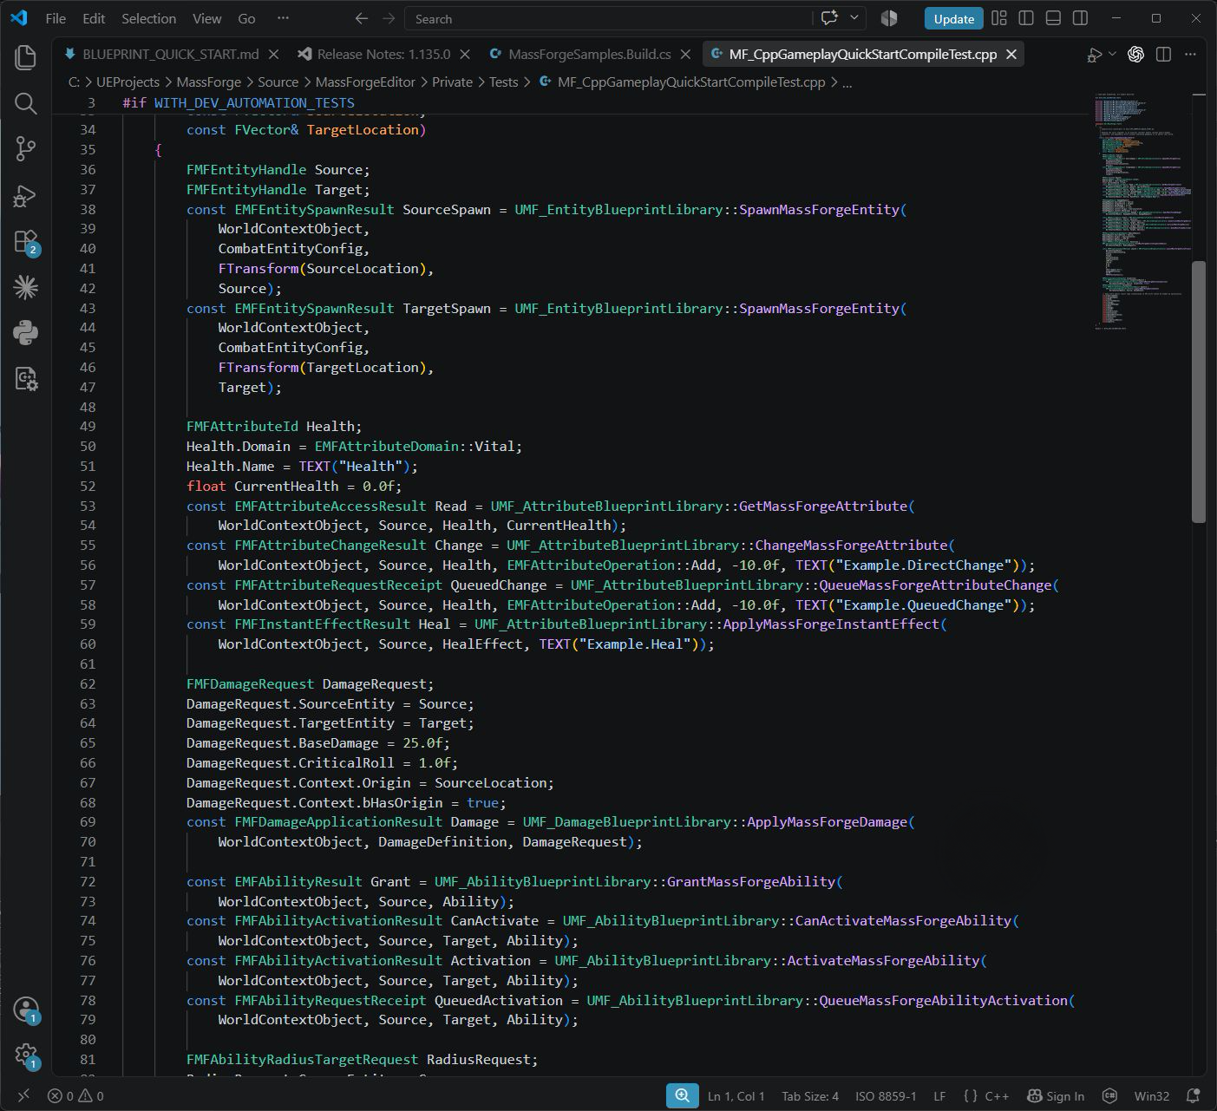Viewport: 1217px width, 1111px height.
Task: Show errors and warnings count in status bar
Action: 75,1095
